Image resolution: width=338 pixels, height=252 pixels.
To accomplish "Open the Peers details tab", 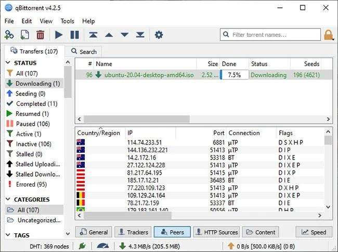I will coord(172,232).
